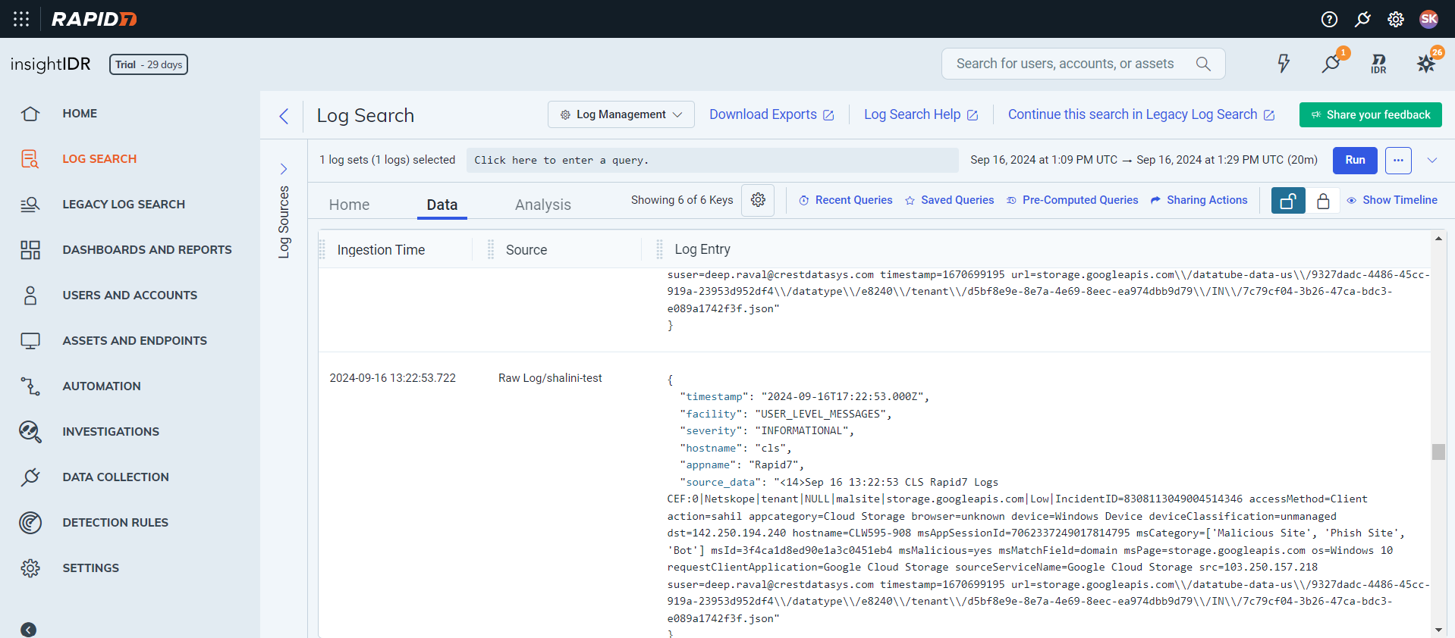Click the IDR product icon
Image resolution: width=1455 pixels, height=638 pixels.
pyautogui.click(x=1378, y=64)
